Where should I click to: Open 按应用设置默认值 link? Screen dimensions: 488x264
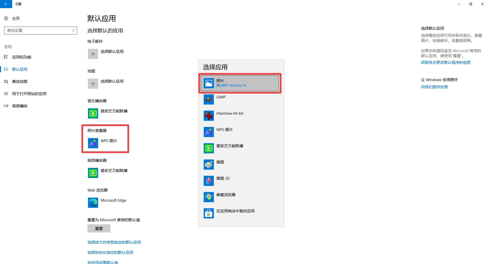point(103,262)
